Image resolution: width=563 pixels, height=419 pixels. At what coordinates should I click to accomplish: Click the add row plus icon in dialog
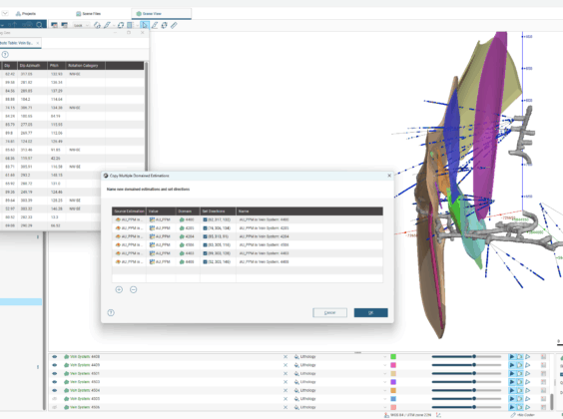click(119, 289)
